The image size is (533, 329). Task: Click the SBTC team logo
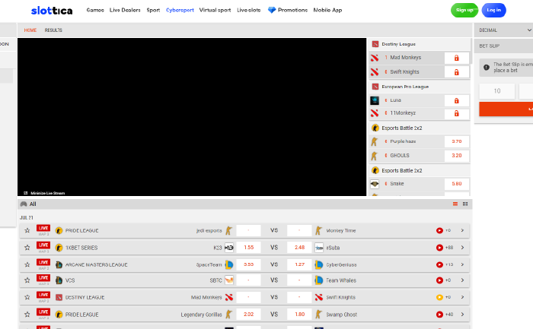(229, 280)
